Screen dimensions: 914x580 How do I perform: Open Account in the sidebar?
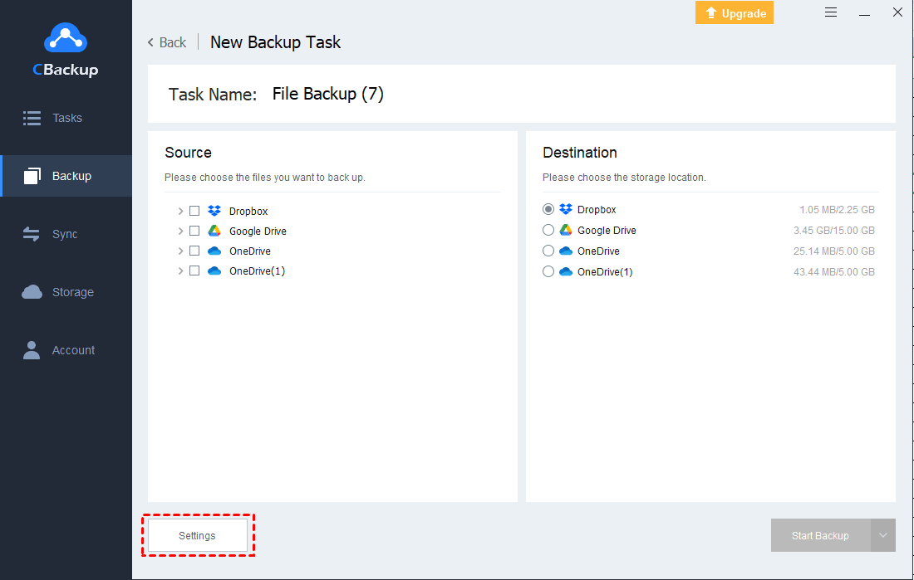click(66, 350)
